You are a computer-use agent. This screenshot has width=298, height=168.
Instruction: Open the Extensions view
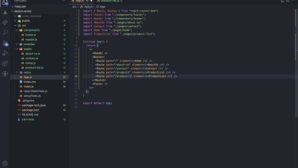[x=5, y=63]
